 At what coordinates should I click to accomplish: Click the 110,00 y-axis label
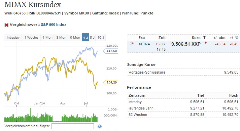pyautogui.click(x=111, y=69)
